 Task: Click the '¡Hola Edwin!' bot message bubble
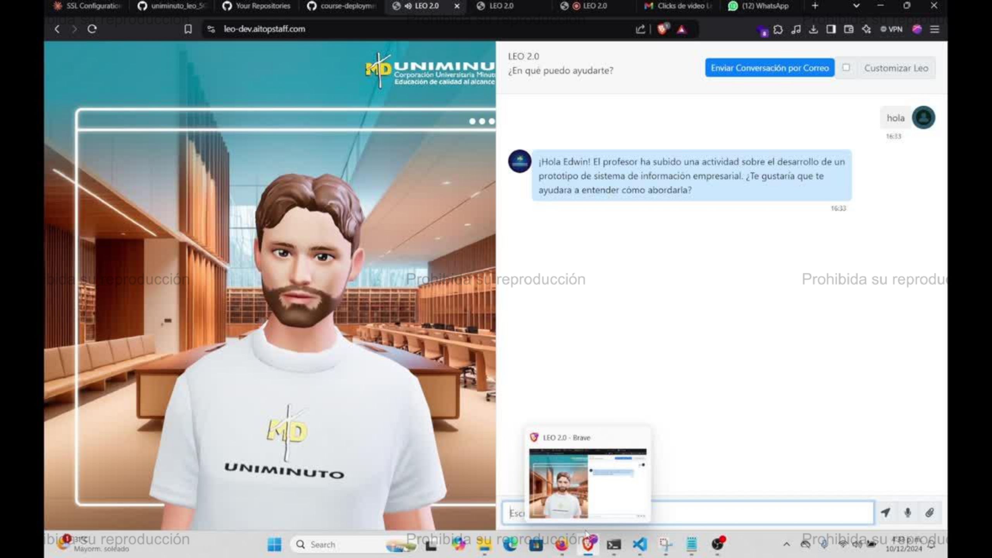coord(692,176)
